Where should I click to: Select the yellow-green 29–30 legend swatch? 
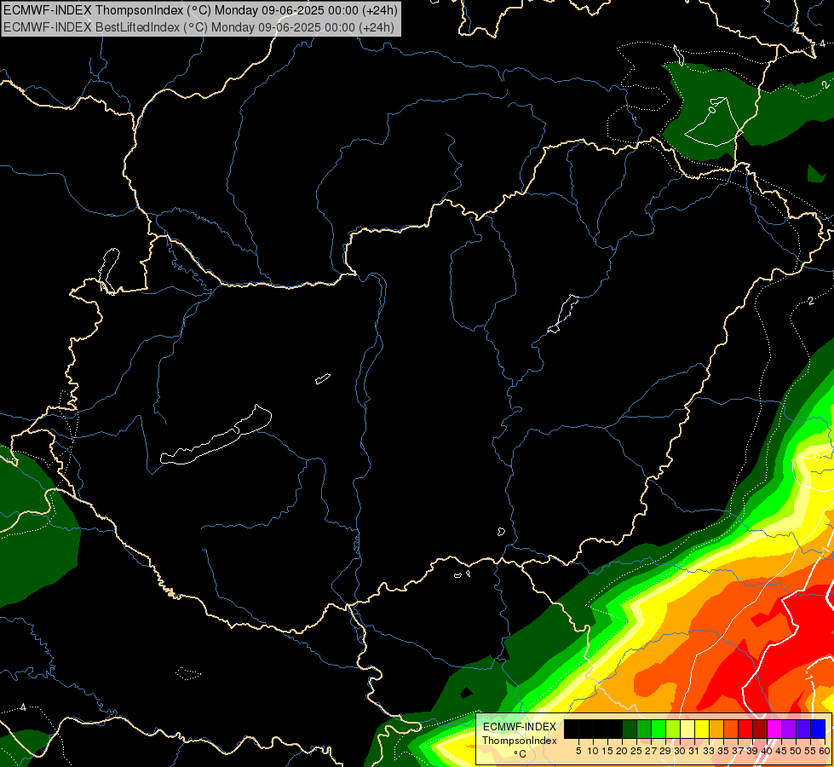673,730
